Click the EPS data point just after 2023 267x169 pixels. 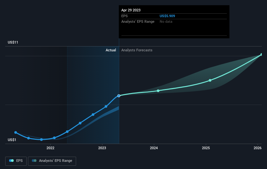(x=106, y=107)
